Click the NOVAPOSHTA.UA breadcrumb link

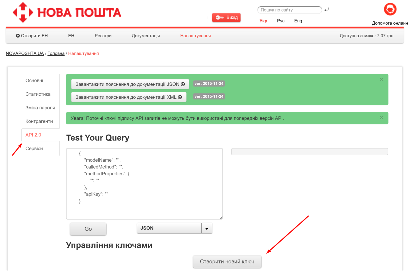pos(25,53)
